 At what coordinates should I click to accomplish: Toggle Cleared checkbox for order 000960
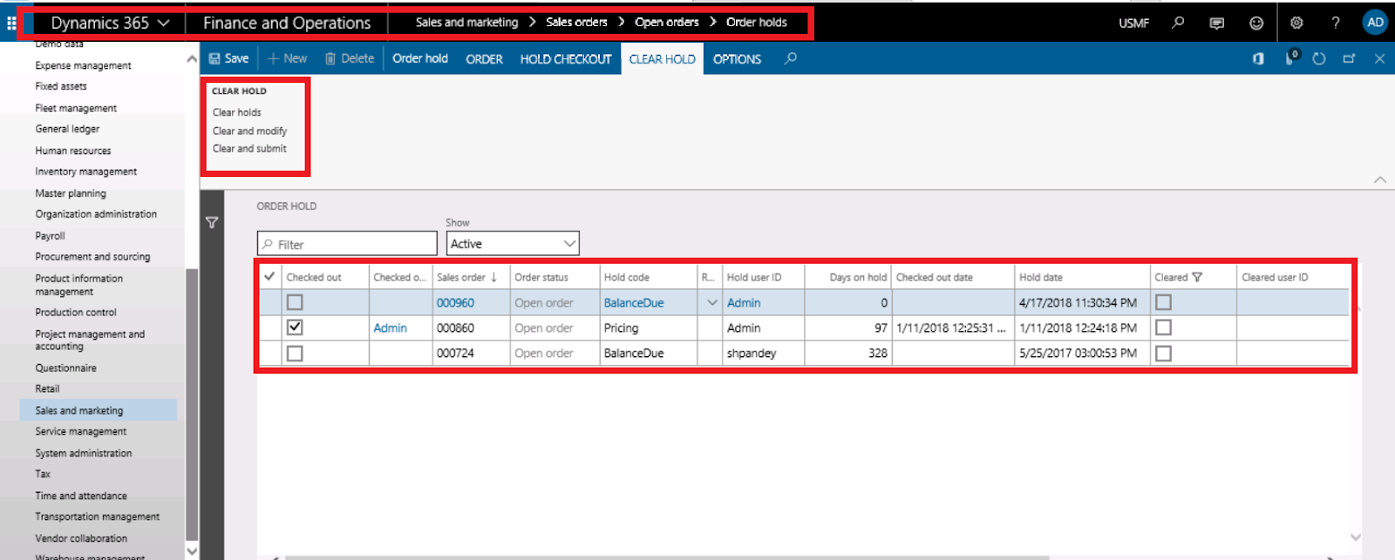point(1163,302)
